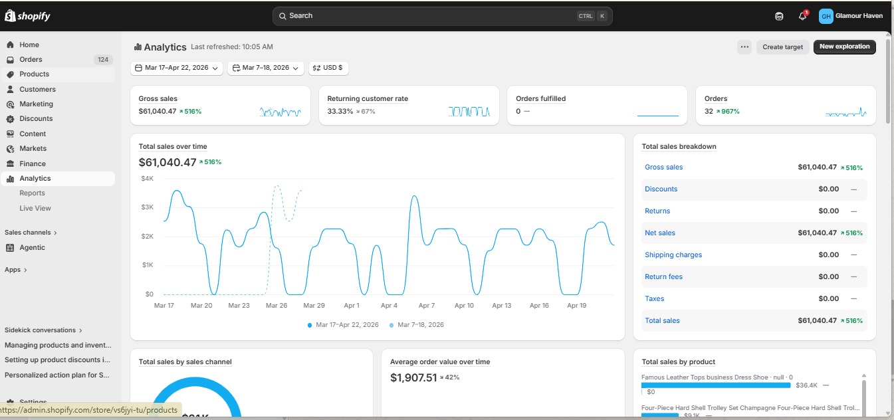The height and width of the screenshot is (420, 894).
Task: Select the Returning customer rate card
Action: (x=409, y=105)
